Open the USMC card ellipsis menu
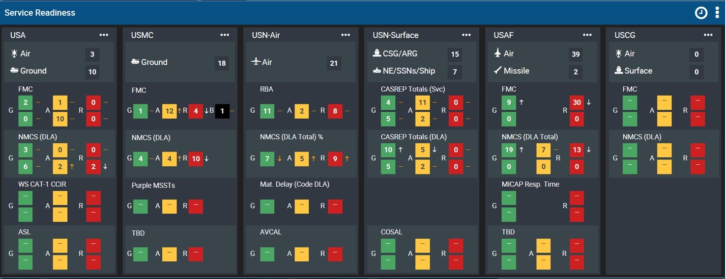Image resolution: width=725 pixels, height=279 pixels. pos(225,35)
